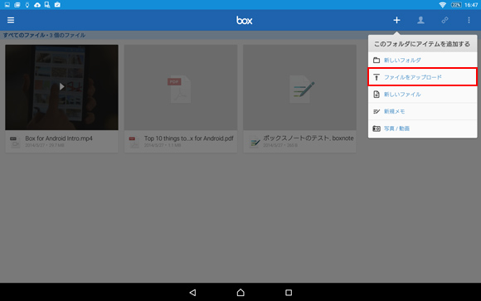
Task: Click the このフォルダにアイテムを追加する header
Action: pyautogui.click(x=422, y=44)
